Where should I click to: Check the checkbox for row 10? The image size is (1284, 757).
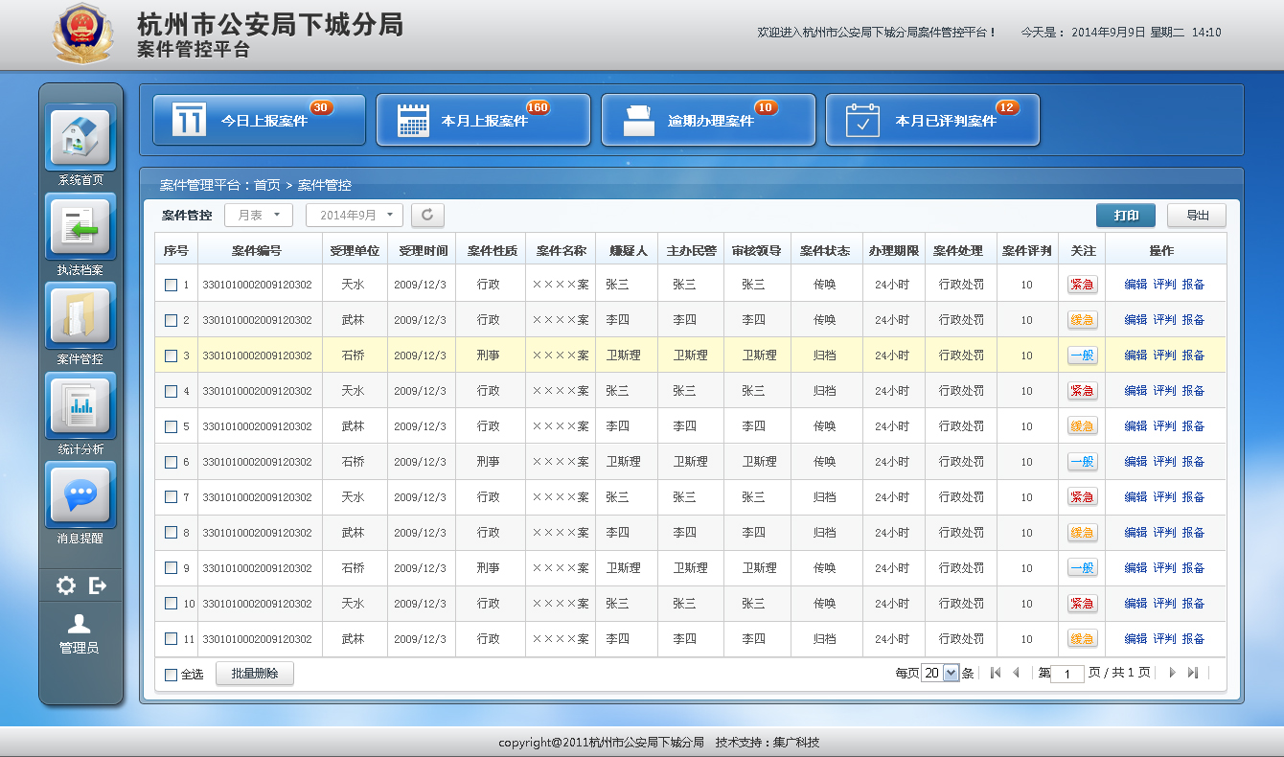pyautogui.click(x=171, y=604)
